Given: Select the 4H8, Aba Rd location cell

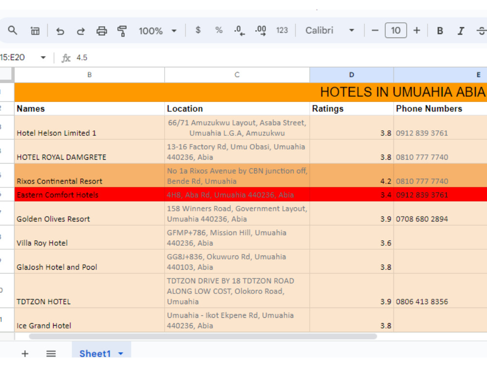Looking at the screenshot, I should [x=237, y=195].
